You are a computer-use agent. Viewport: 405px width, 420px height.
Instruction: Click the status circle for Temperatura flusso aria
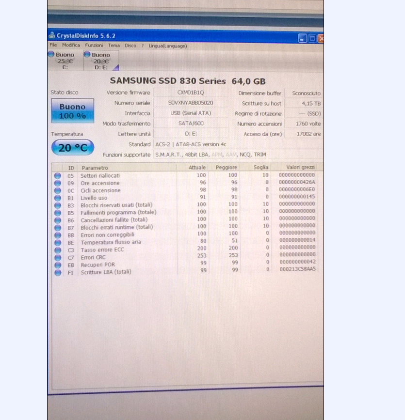(x=57, y=243)
